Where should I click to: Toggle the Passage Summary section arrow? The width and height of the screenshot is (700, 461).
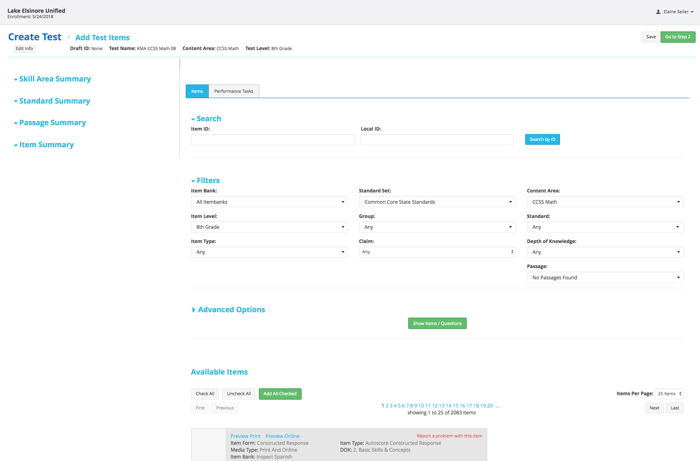click(x=16, y=123)
